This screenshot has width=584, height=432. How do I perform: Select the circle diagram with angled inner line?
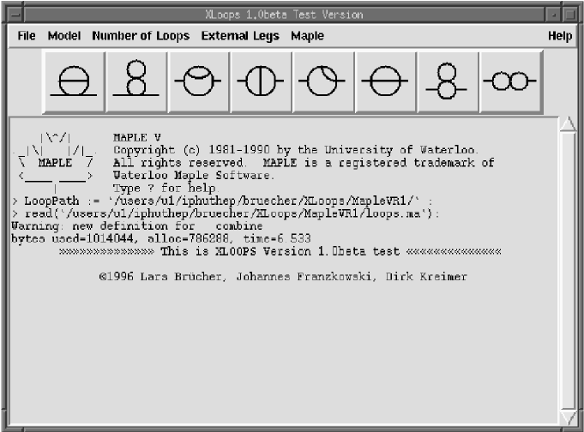pyautogui.click(x=322, y=81)
